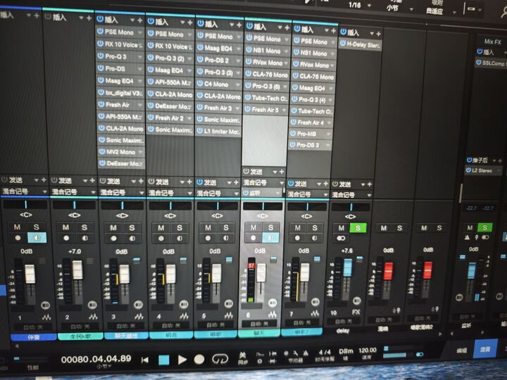Mute the delay channel with its M button
This screenshot has width=507, height=380.
coord(342,228)
